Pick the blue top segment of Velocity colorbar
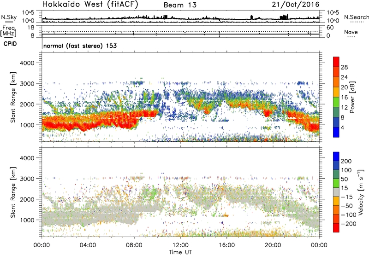 click(x=336, y=156)
